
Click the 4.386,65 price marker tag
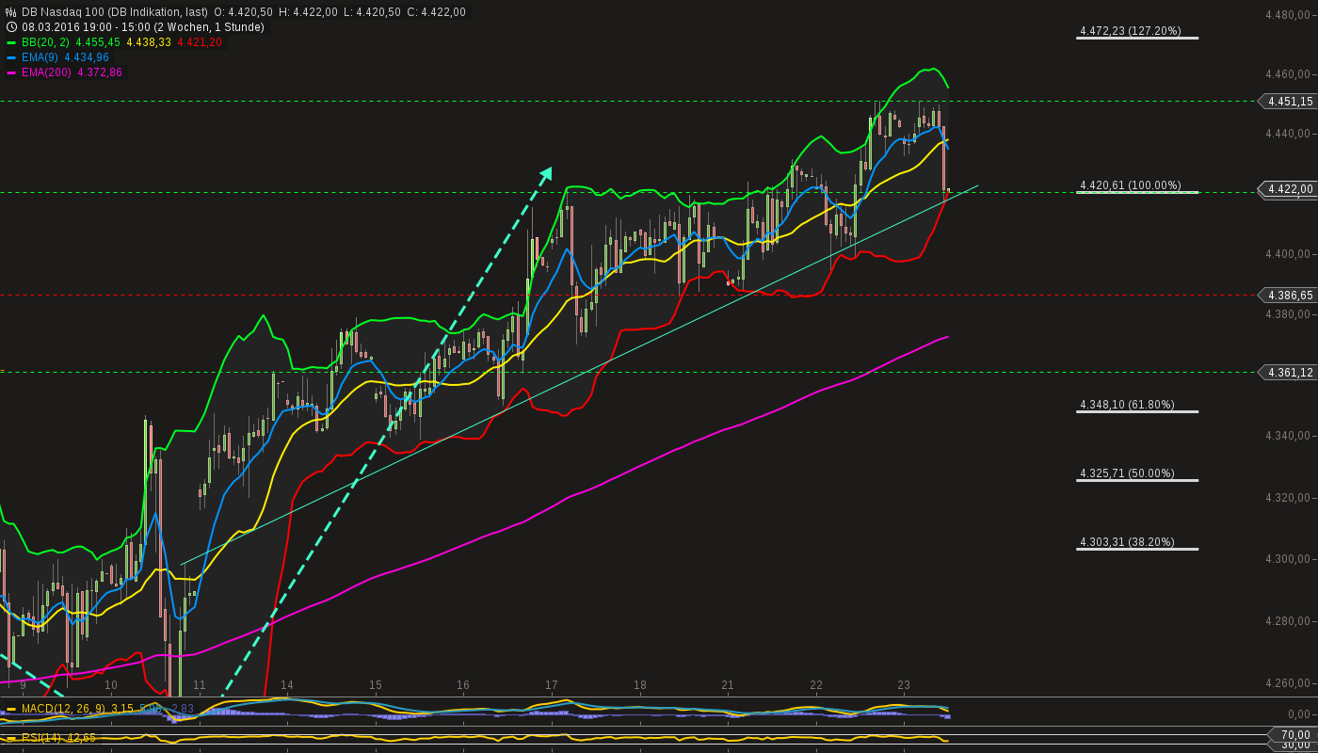pos(1287,296)
